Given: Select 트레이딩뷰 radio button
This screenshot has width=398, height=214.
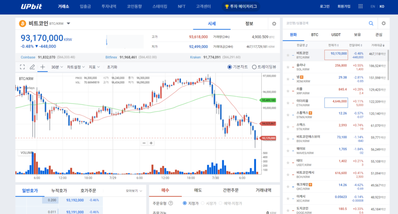Looking at the screenshot, I should (254, 67).
